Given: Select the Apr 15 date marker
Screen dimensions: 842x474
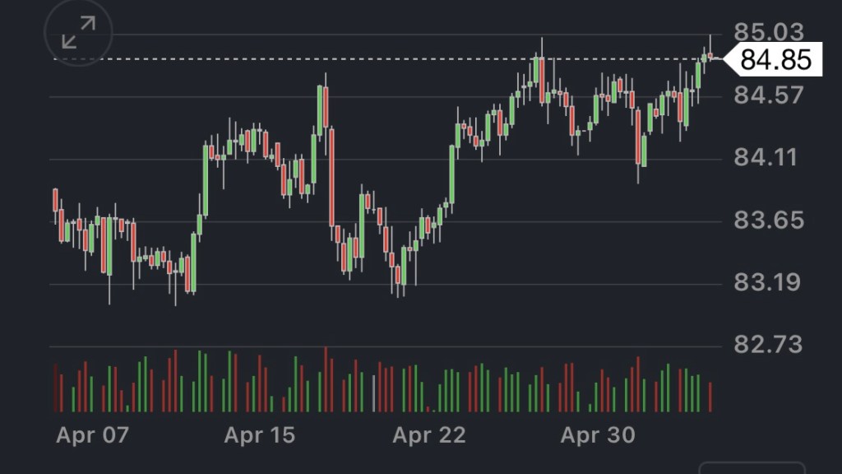Looking at the screenshot, I should click(x=260, y=435).
